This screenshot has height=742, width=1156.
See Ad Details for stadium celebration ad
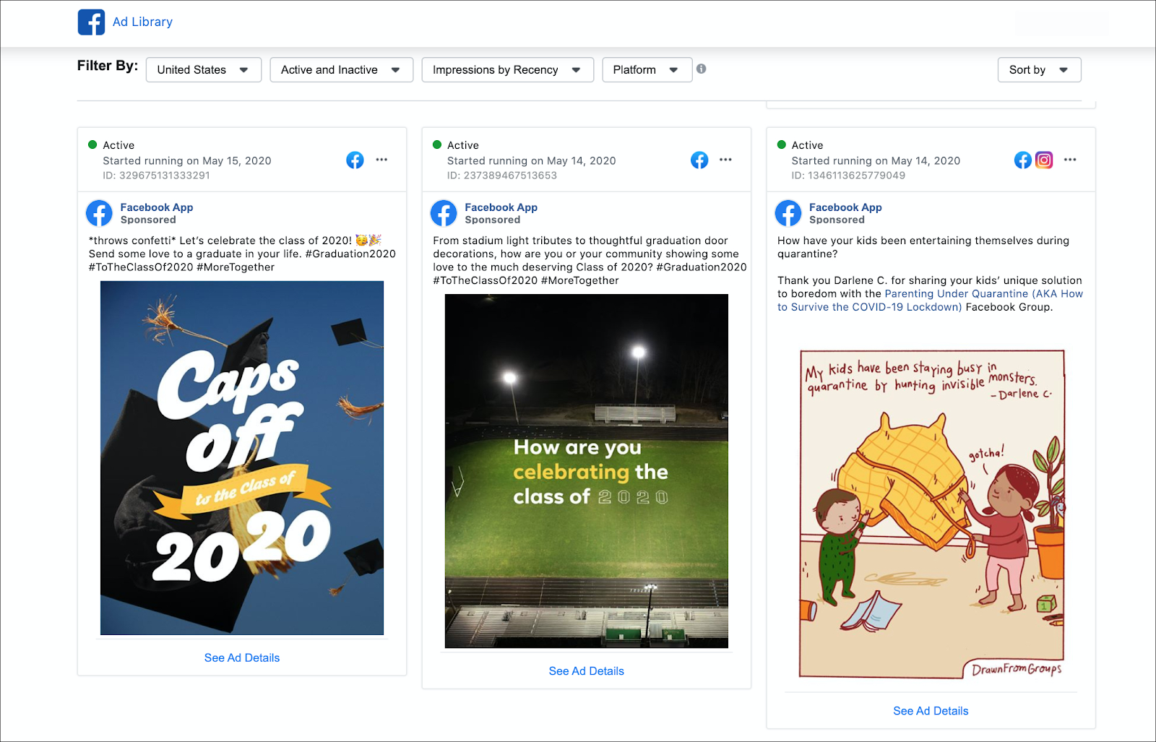[587, 671]
